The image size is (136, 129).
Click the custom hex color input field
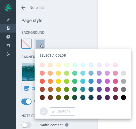click(x=63, y=111)
